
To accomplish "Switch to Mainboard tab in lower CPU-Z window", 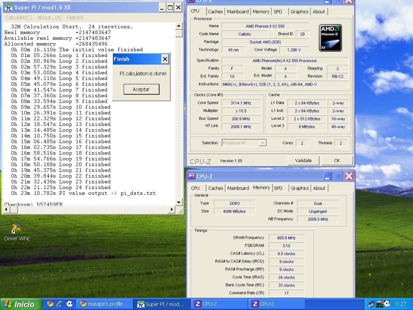I will pyautogui.click(x=238, y=188).
